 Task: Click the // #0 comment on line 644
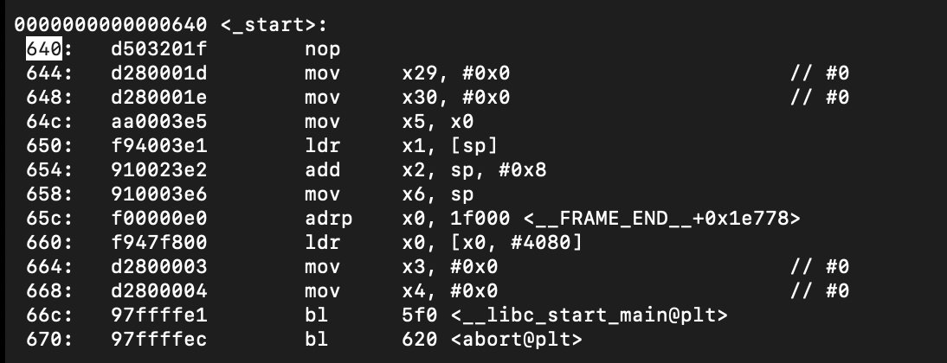click(820, 73)
